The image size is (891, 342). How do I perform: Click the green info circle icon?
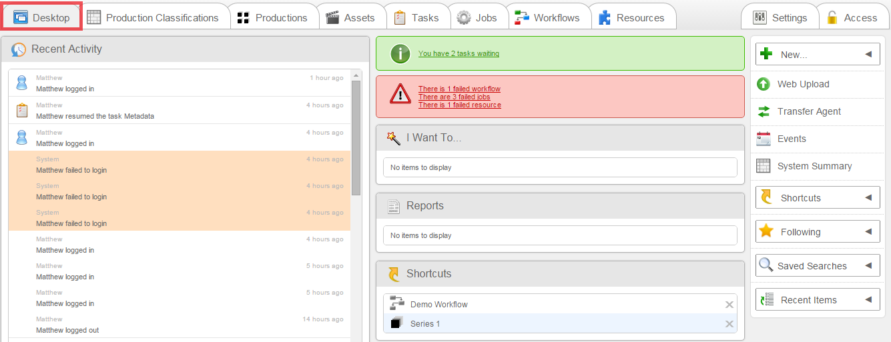(x=400, y=53)
